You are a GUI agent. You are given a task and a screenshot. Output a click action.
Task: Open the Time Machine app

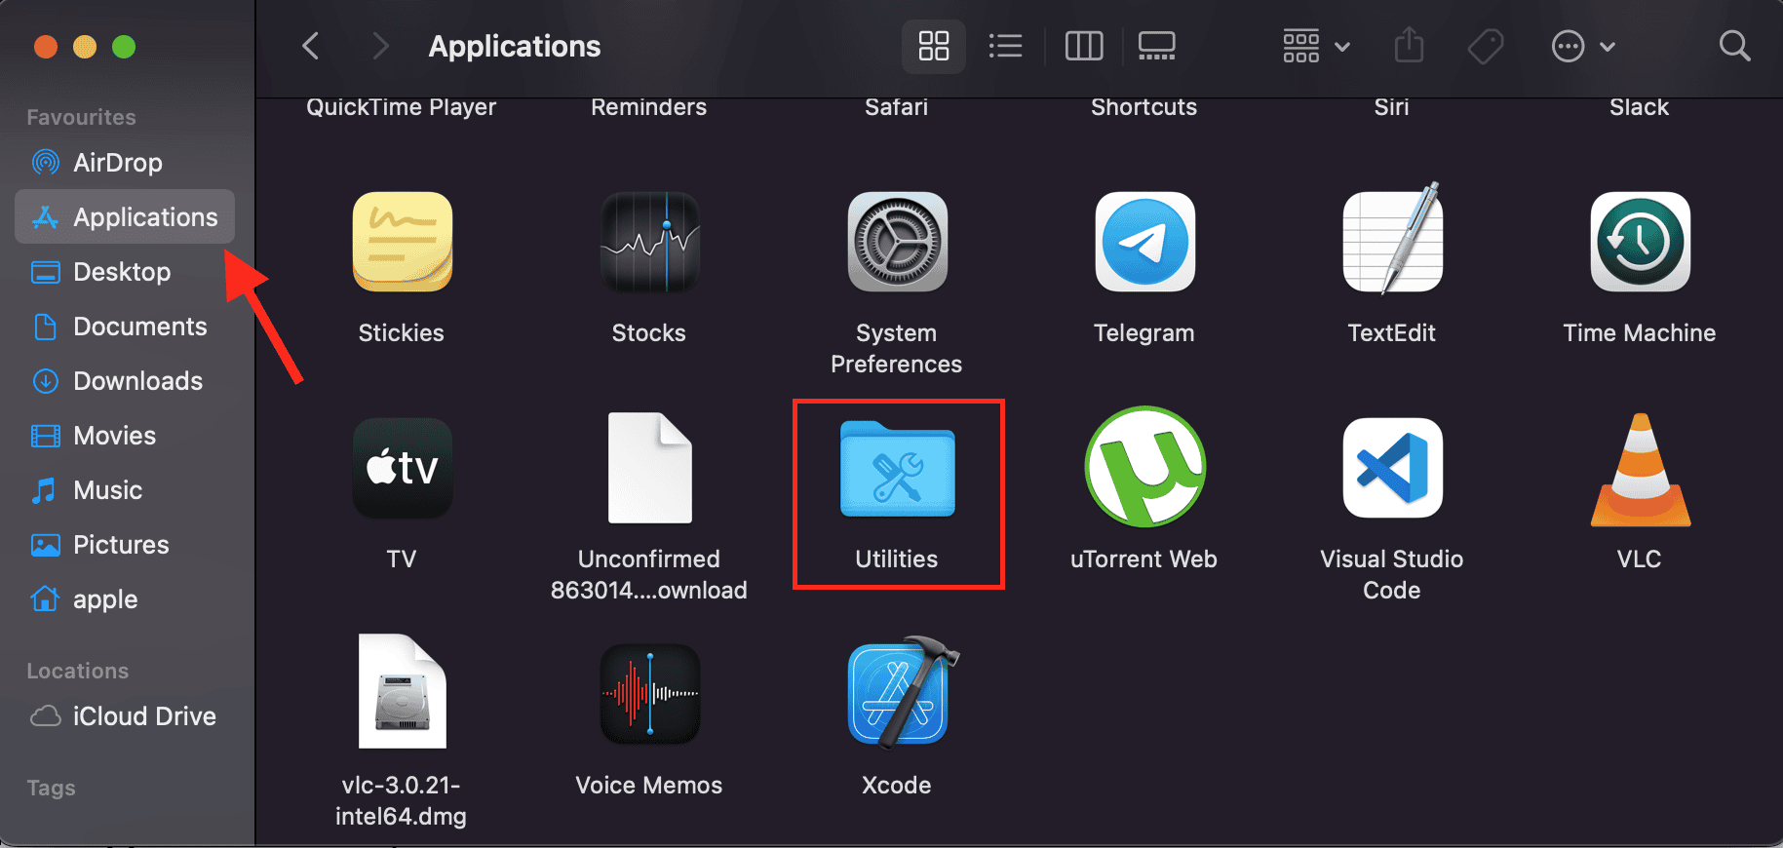[1640, 243]
